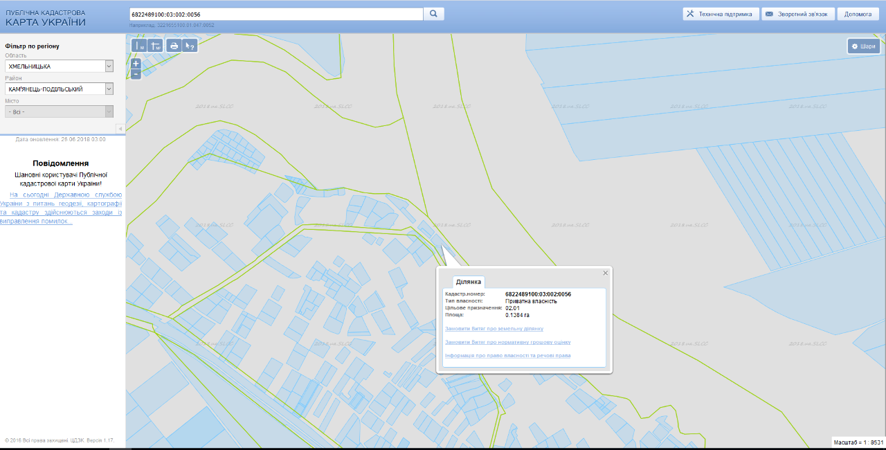Viewport: 886px width, 450px height.
Task: Select the area measurement tool
Action: (156, 46)
